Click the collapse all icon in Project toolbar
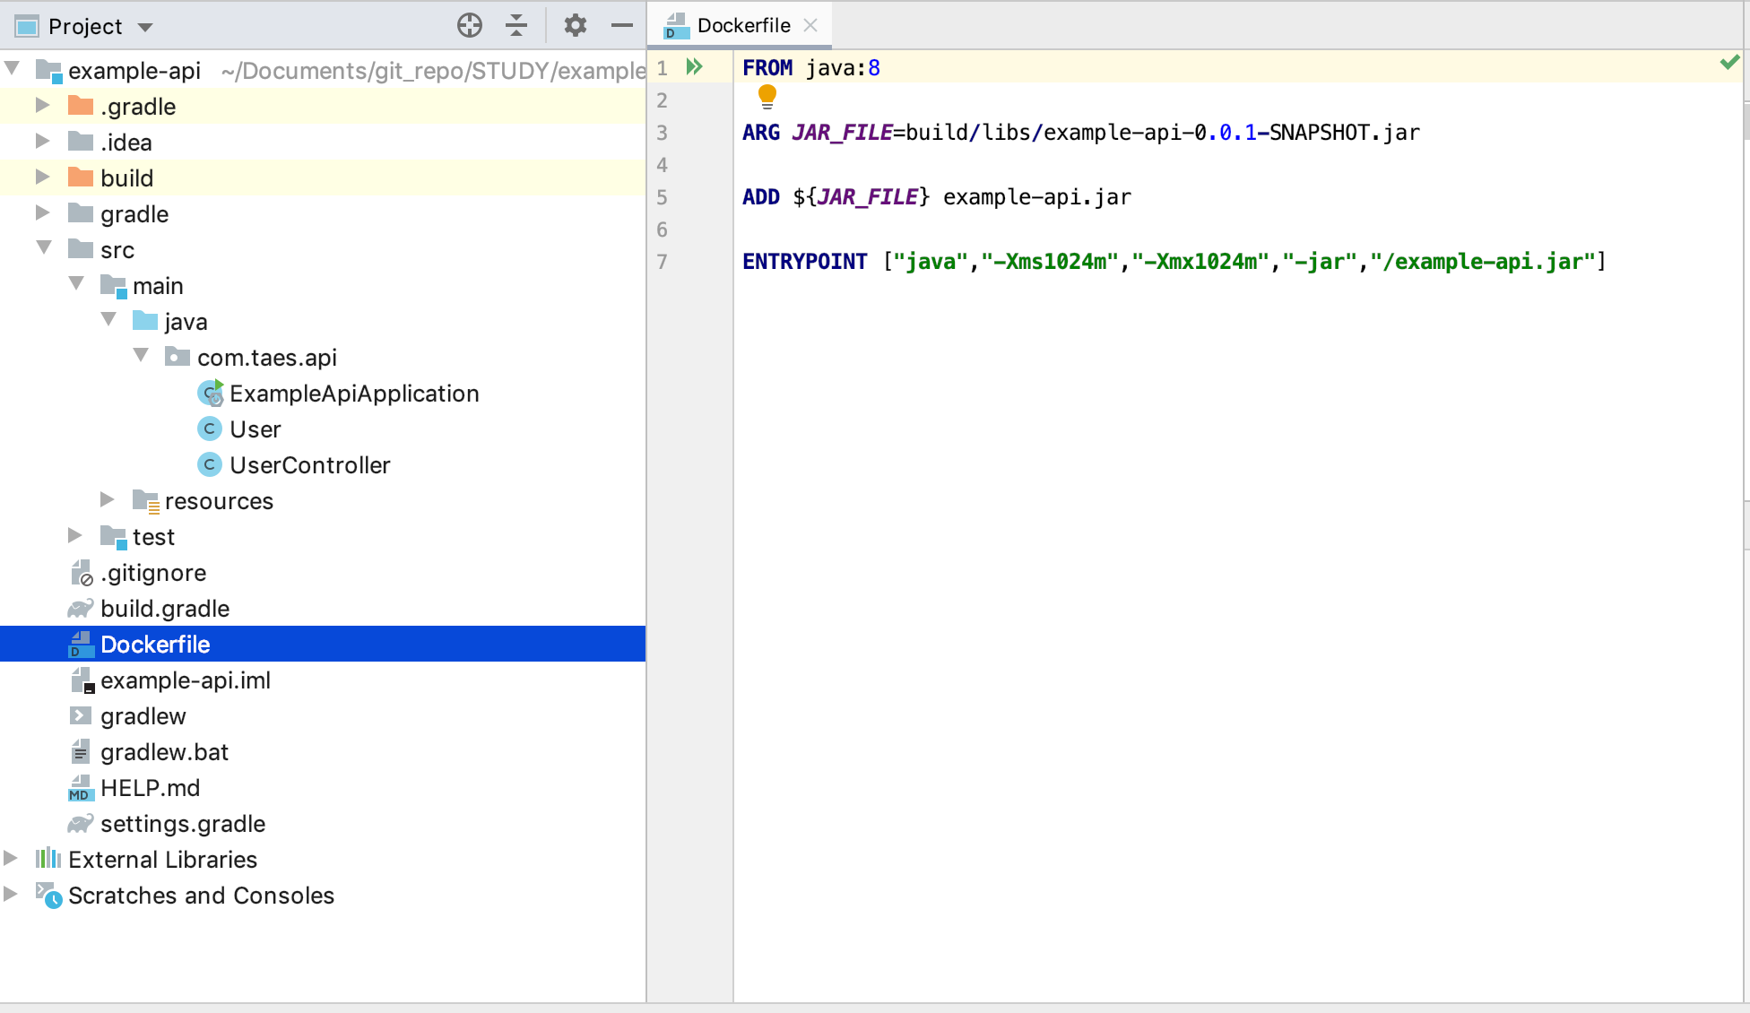Screen dimensions: 1750x1013 pyautogui.click(x=516, y=25)
